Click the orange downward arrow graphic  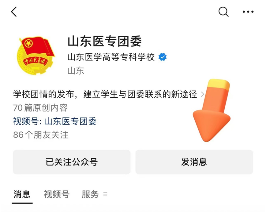(212, 110)
